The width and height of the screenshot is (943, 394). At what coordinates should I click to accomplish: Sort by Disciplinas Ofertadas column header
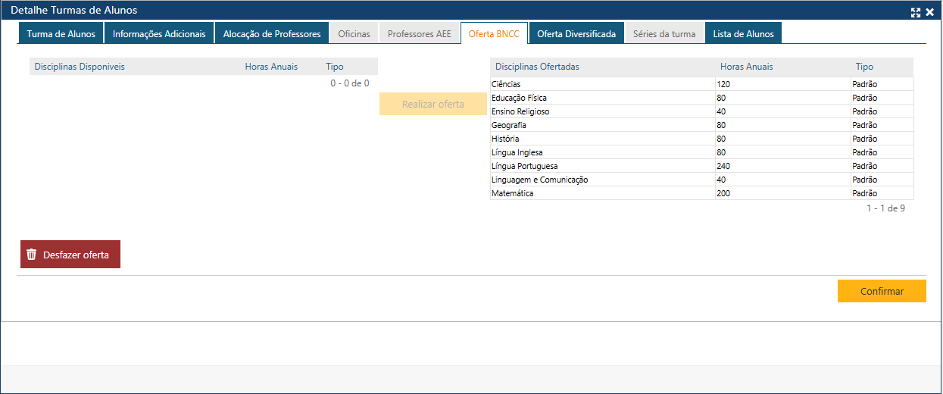click(x=537, y=67)
